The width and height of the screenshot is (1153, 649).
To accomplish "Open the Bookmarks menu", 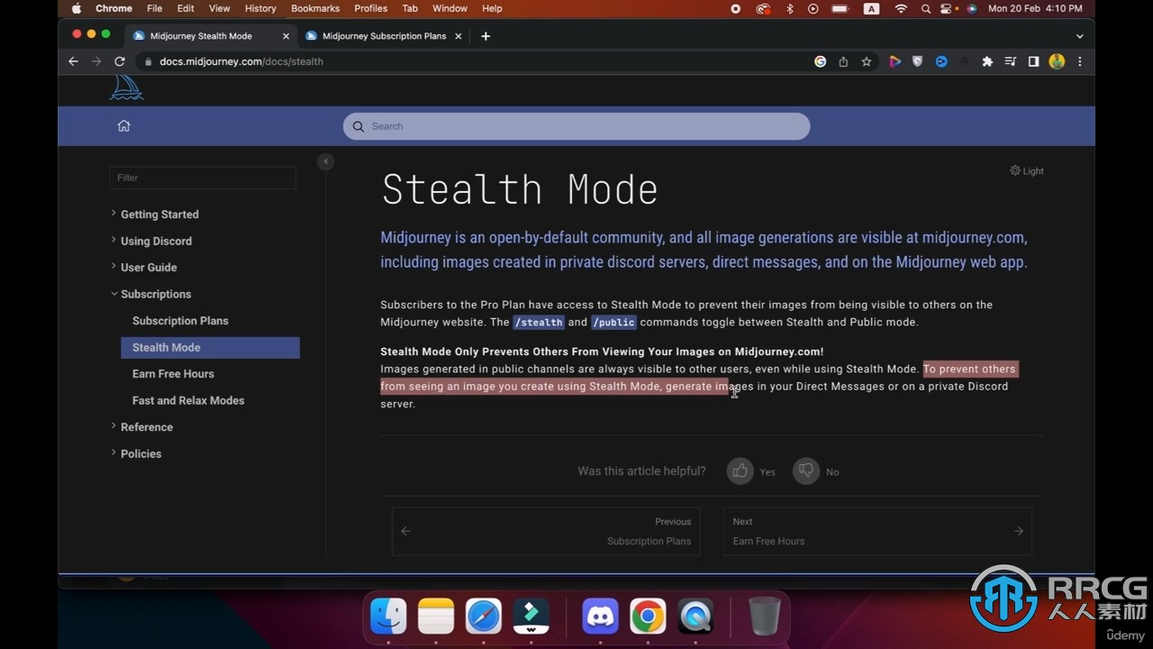I will tap(315, 8).
